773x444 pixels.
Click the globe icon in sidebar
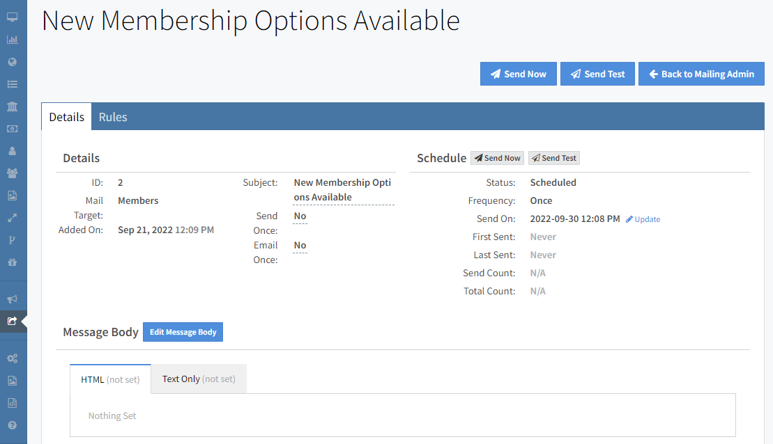coord(12,62)
